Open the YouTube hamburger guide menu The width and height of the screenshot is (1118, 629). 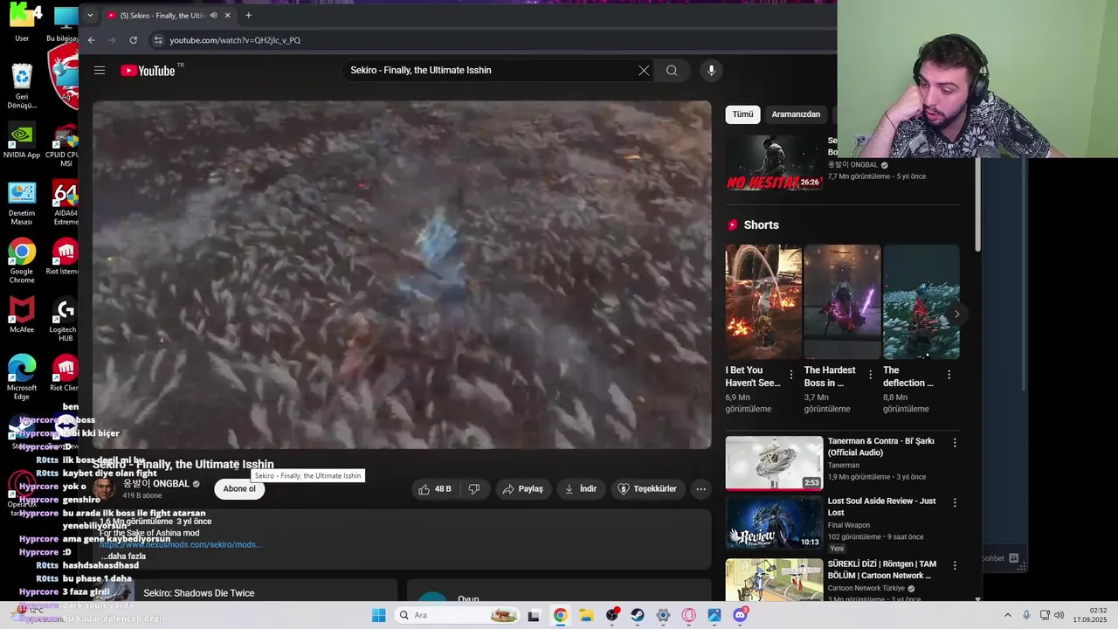tap(100, 71)
